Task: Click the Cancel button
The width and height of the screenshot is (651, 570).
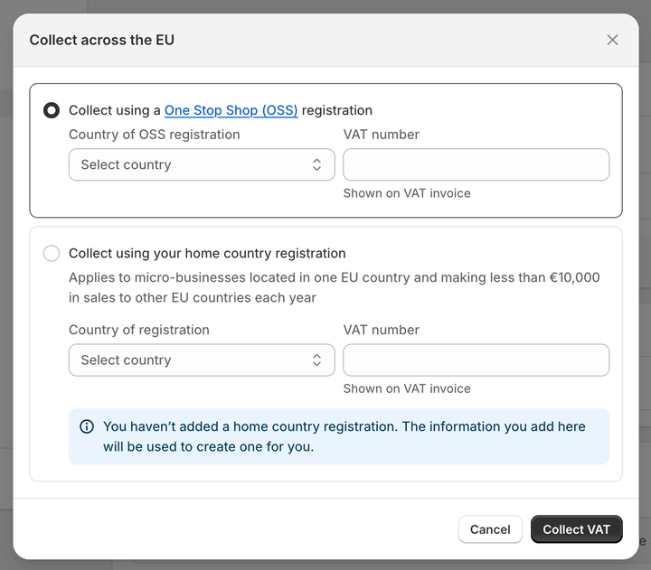Action: (490, 529)
